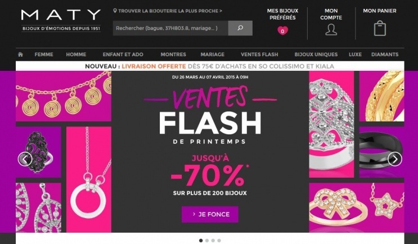Select the fourth carousel dot indicator
Viewport: 418px width, 244px height.
pos(219,241)
